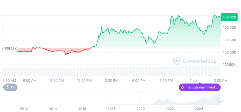
Task: Click the handle at the right end of the range overview
Action: point(221,99)
